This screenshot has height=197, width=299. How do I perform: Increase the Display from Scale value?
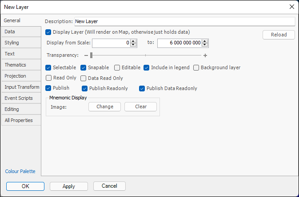[133, 41]
